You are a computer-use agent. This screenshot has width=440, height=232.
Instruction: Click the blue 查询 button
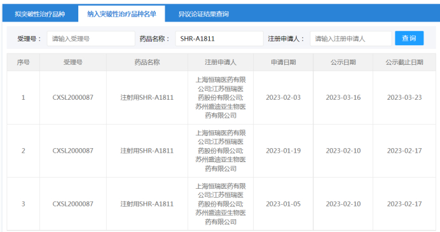pos(409,38)
